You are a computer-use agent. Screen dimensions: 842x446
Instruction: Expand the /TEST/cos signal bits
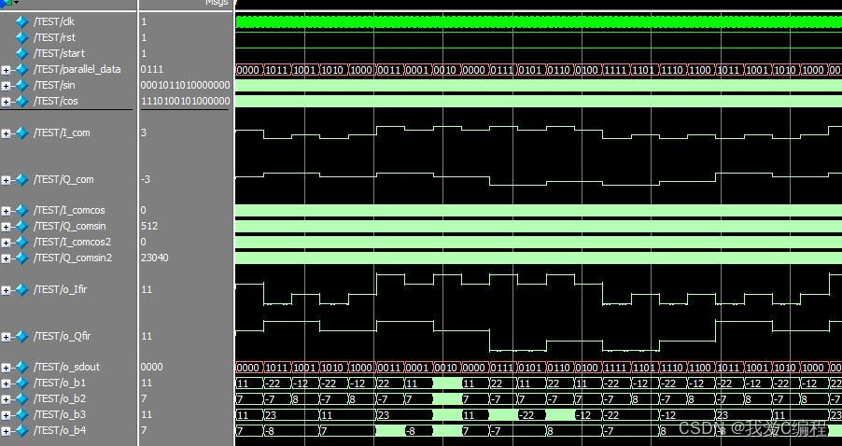(6, 102)
